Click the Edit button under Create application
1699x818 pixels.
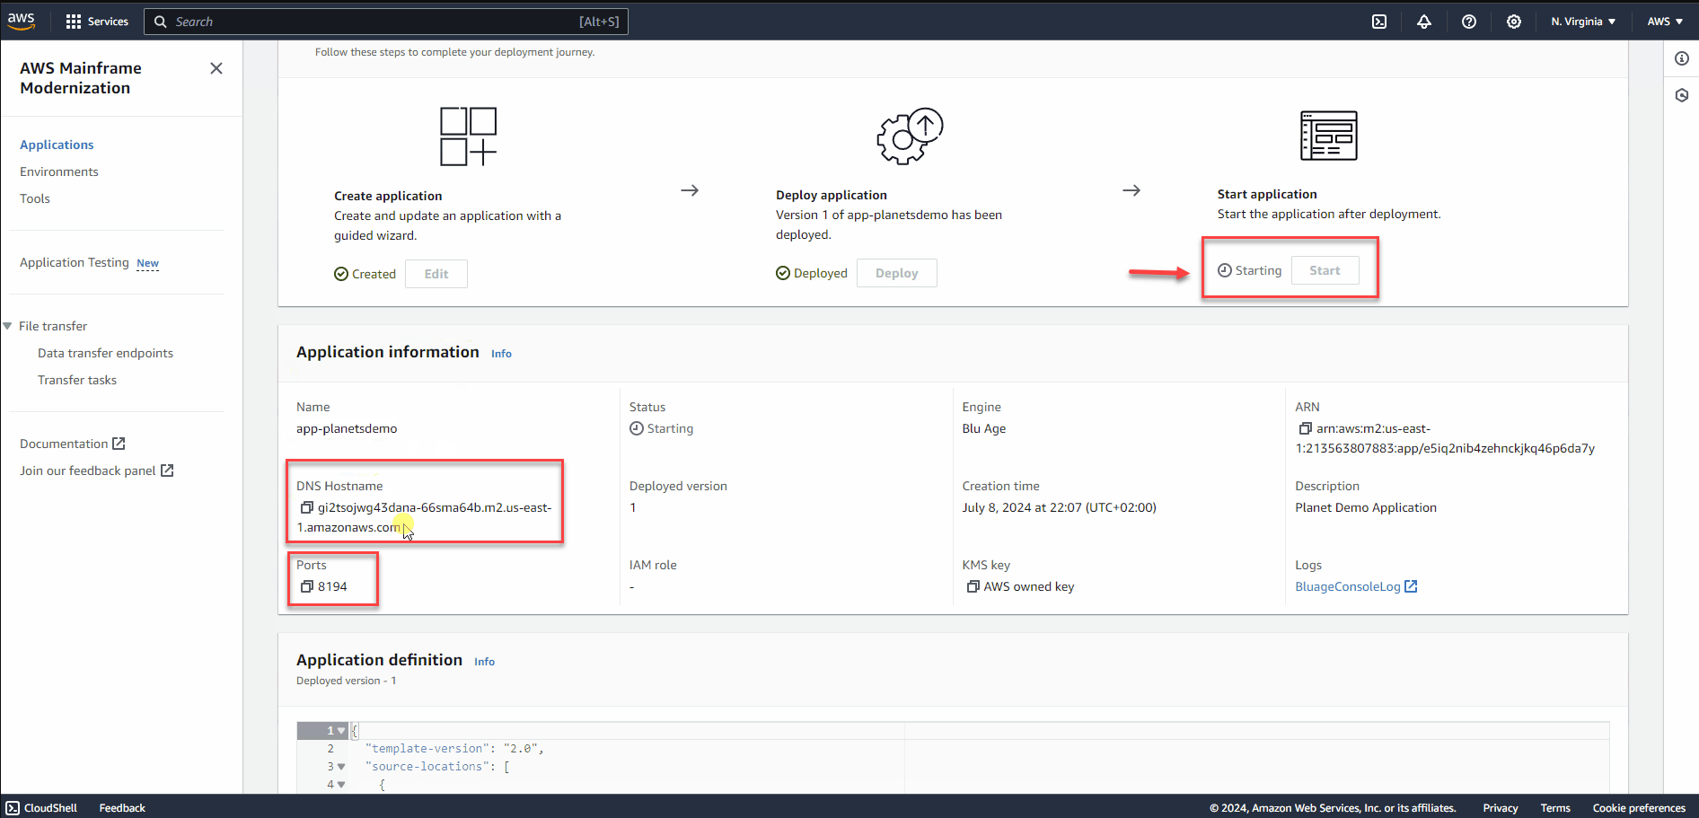pyautogui.click(x=436, y=274)
